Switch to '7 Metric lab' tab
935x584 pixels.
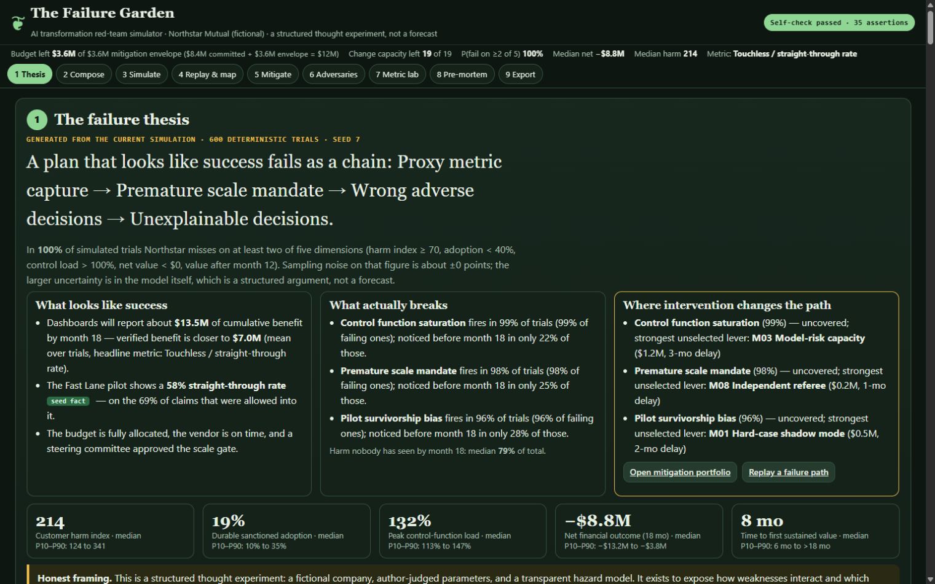click(x=397, y=74)
